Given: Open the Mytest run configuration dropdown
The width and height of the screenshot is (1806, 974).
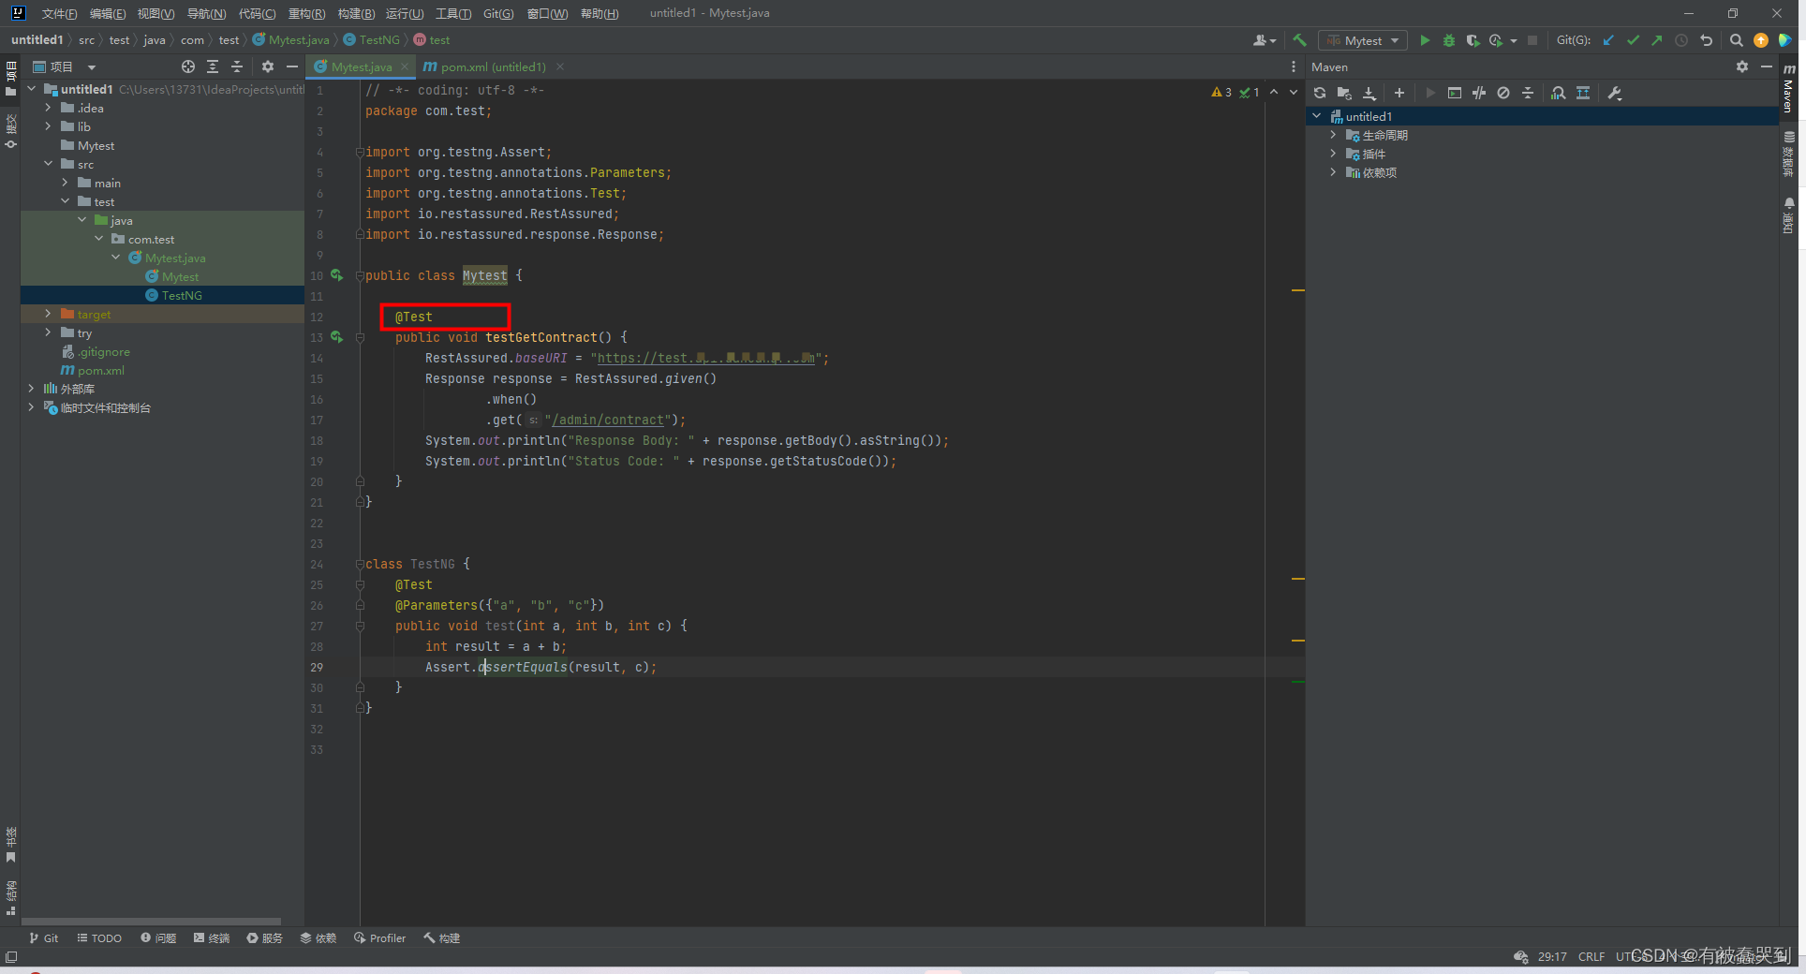Looking at the screenshot, I should click(1363, 40).
